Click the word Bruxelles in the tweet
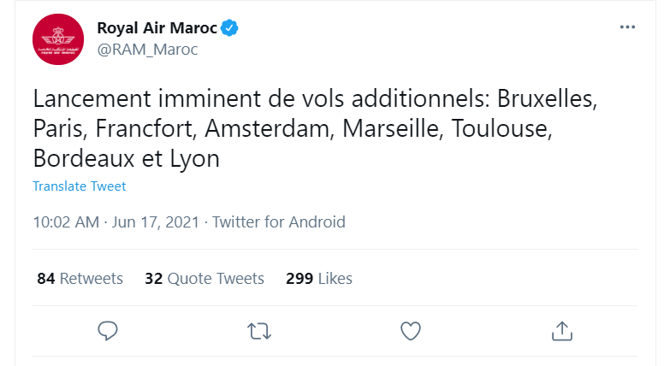Image resolution: width=670 pixels, height=366 pixels. point(545,98)
